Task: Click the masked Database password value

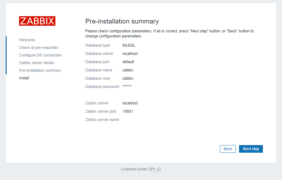Action: click(x=127, y=86)
